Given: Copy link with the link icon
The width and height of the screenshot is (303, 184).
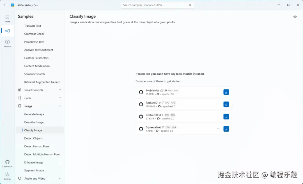Looking at the screenshot, I should pyautogui.click(x=295, y=17).
